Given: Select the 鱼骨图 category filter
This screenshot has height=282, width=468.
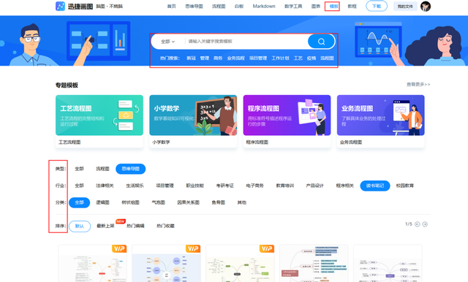Looking at the screenshot, I should (x=219, y=202).
